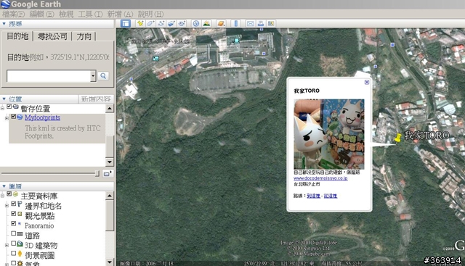Toggle sunlight across the landscape icon
Viewport: 465px width, 266px height.
206,23
